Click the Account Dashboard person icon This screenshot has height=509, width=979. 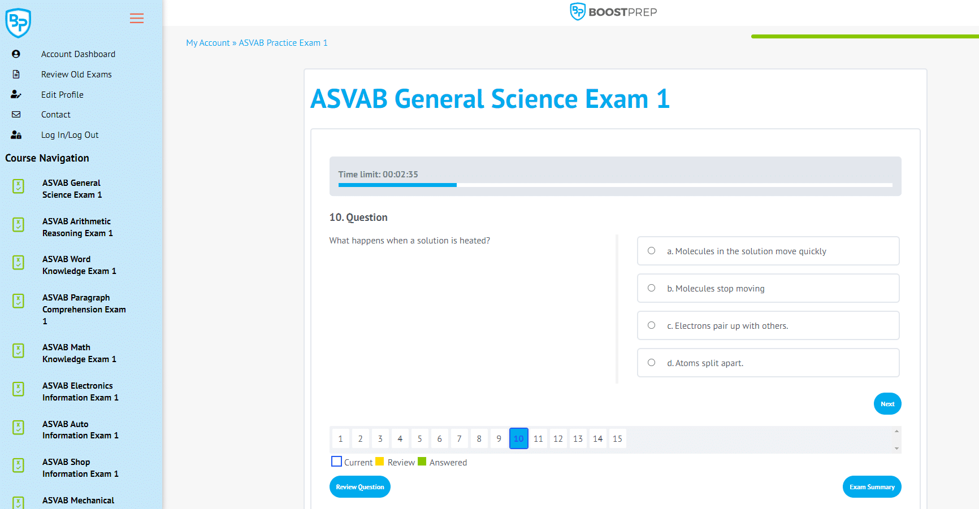pyautogui.click(x=16, y=54)
